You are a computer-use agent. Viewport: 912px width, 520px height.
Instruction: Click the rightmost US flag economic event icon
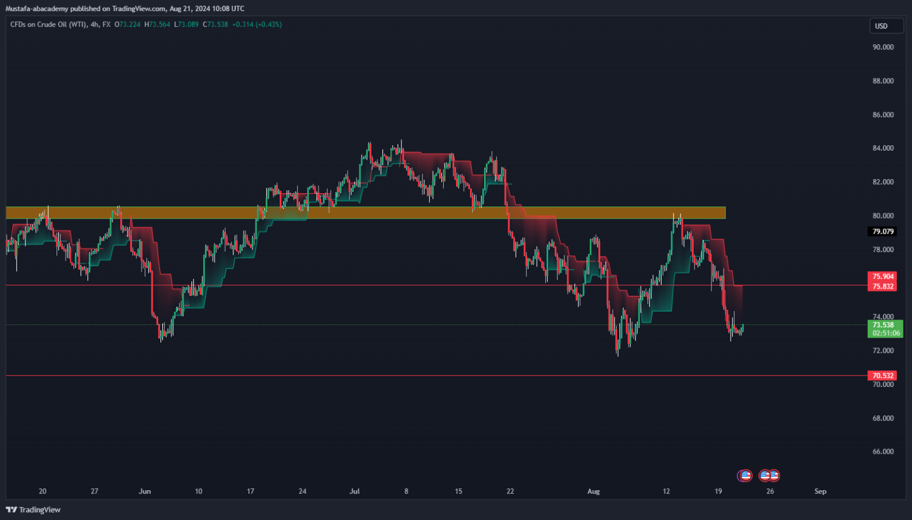coord(774,476)
